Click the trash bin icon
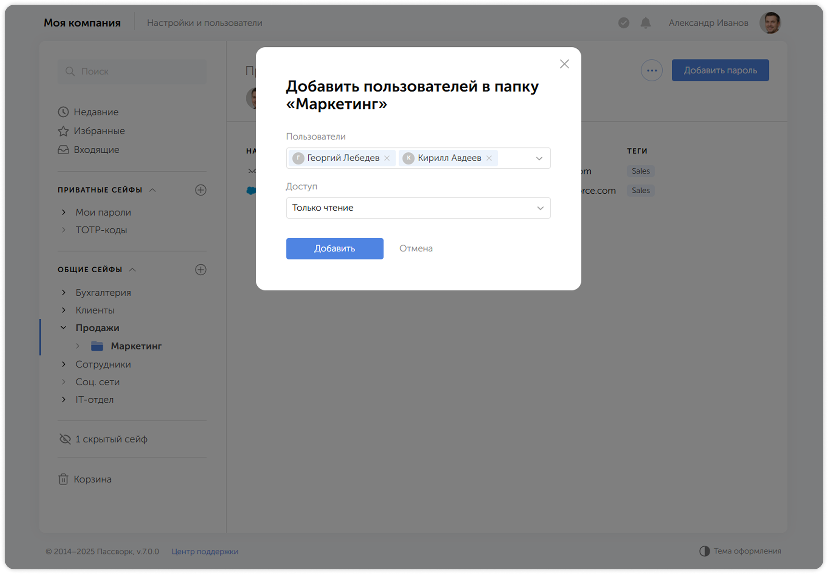Viewport: 828px width, 574px height. pyautogui.click(x=63, y=479)
